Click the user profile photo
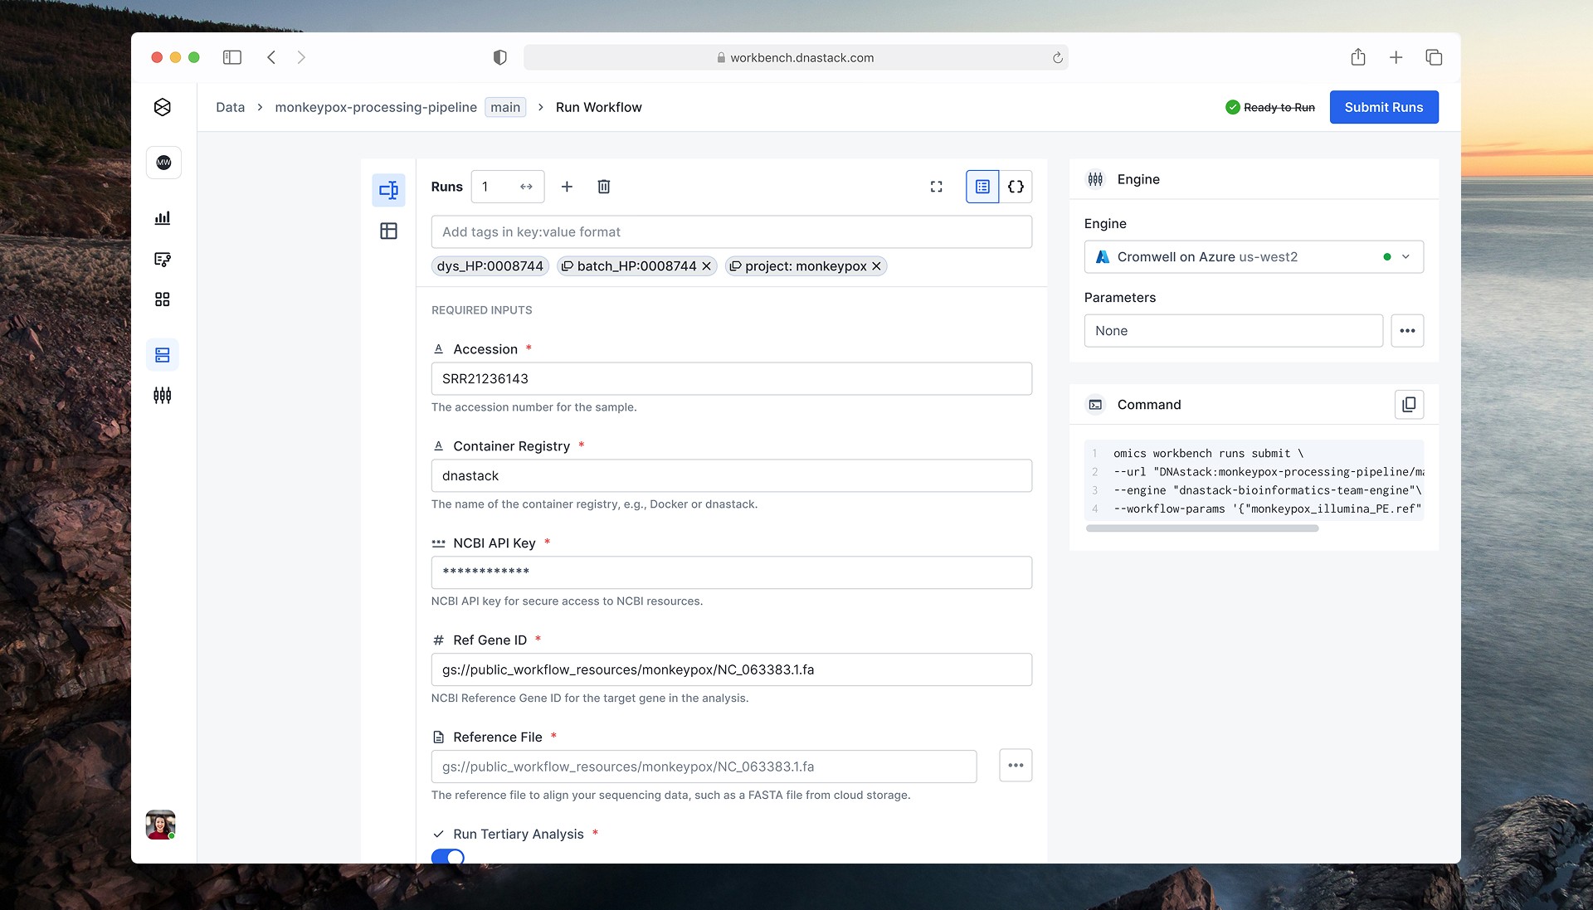Viewport: 1593px width, 910px height. (161, 825)
